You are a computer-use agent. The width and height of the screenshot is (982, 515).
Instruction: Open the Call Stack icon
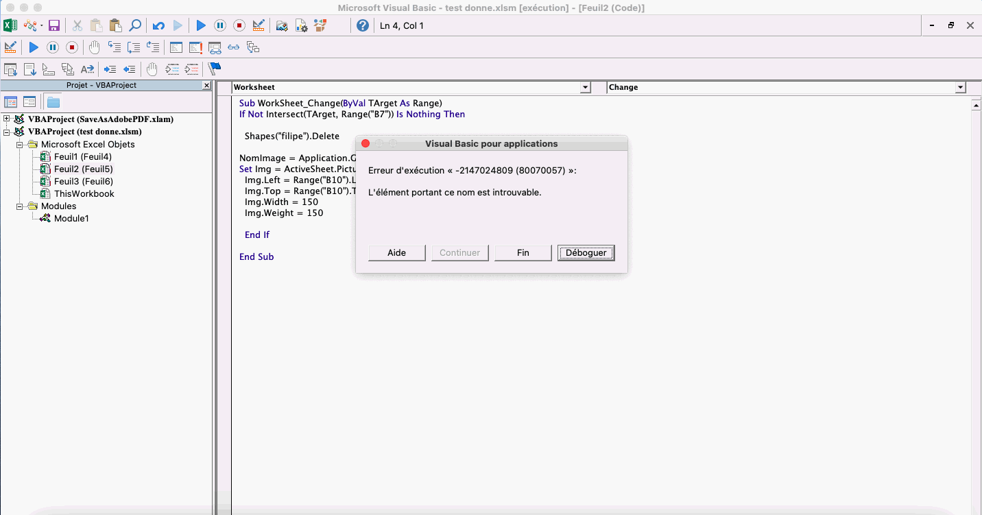pyautogui.click(x=253, y=47)
